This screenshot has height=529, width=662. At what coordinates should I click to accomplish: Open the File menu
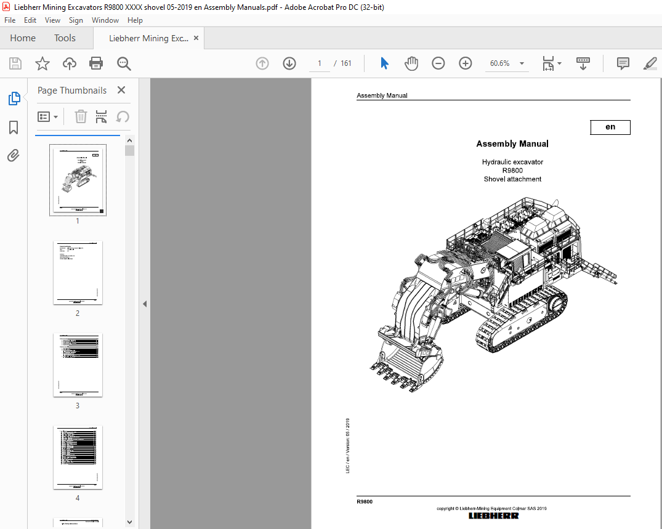10,20
